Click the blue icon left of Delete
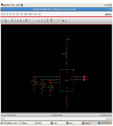The image size is (113, 126). 18,20
